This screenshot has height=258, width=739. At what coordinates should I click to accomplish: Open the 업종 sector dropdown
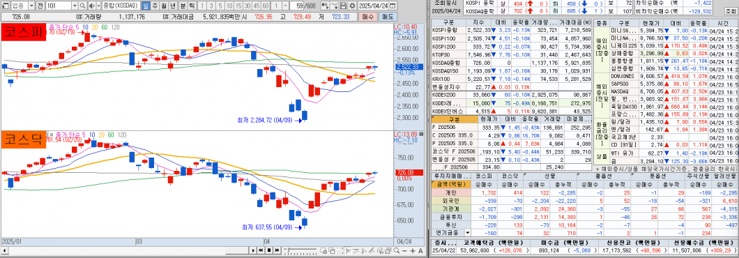(x=31, y=6)
